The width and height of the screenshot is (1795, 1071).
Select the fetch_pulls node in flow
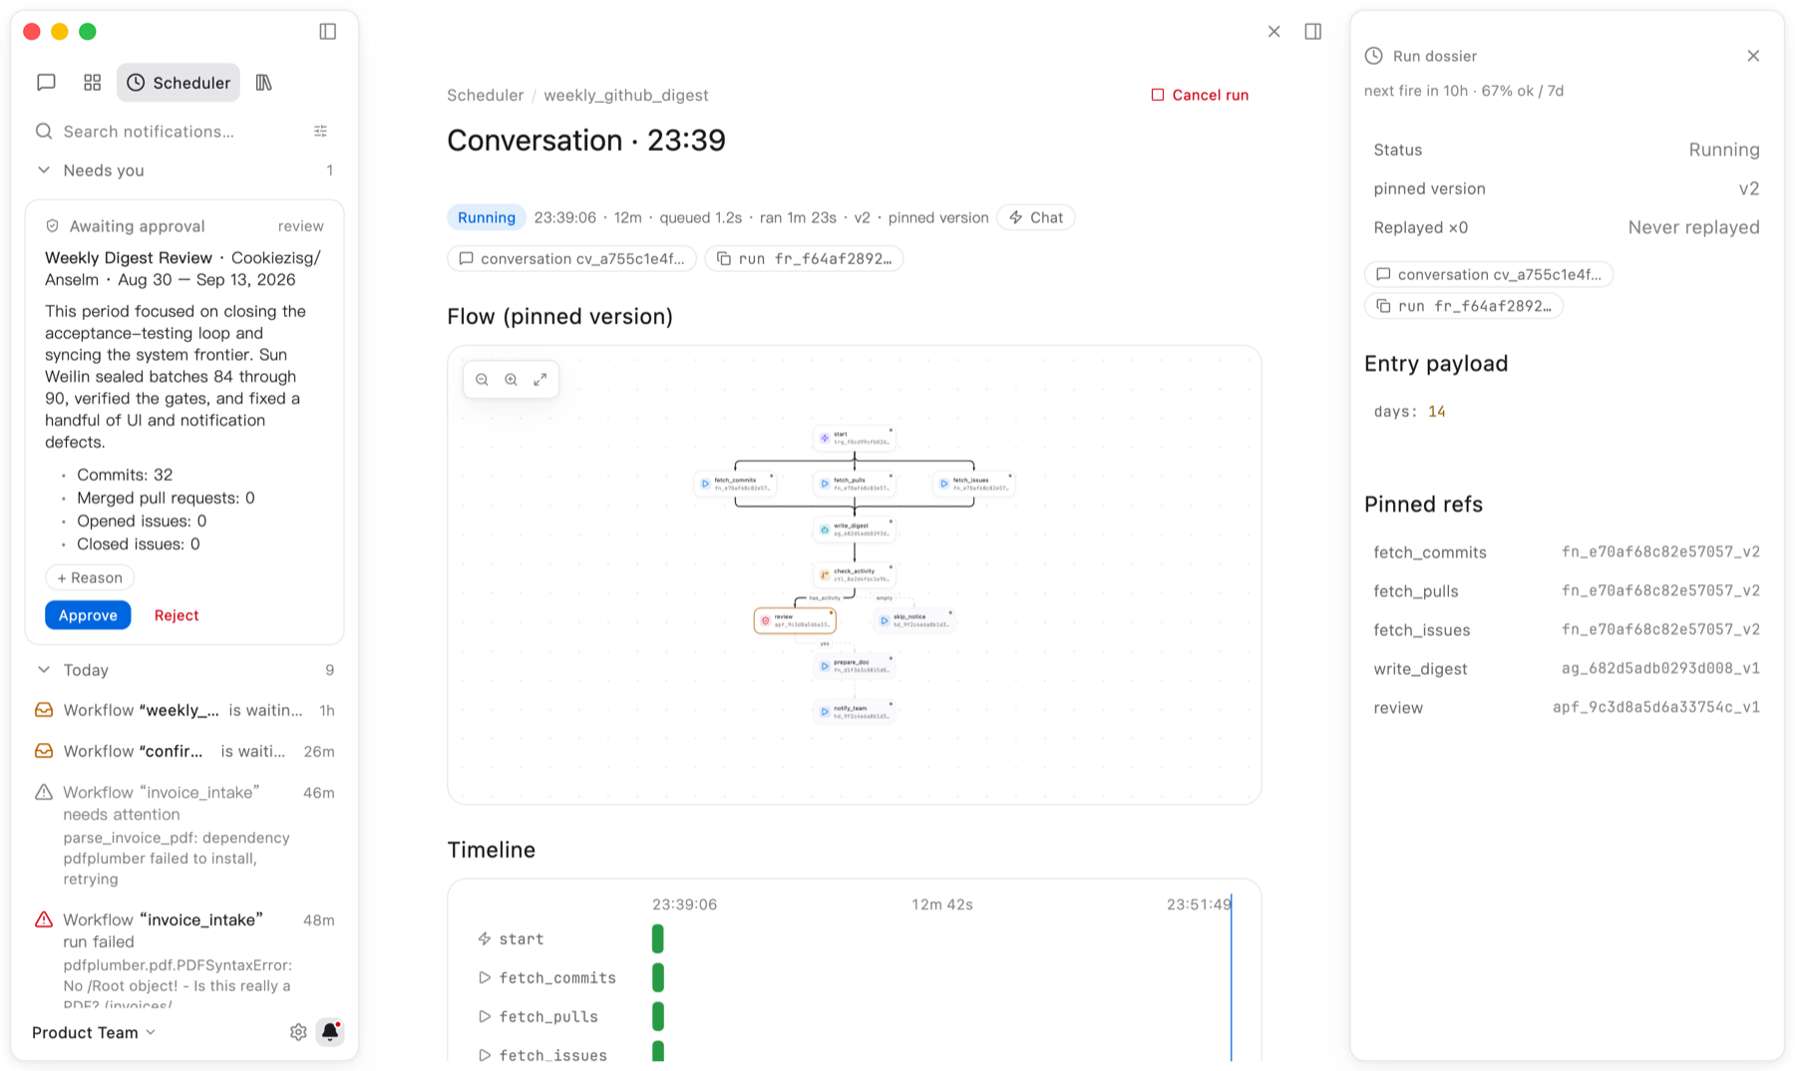click(x=855, y=484)
